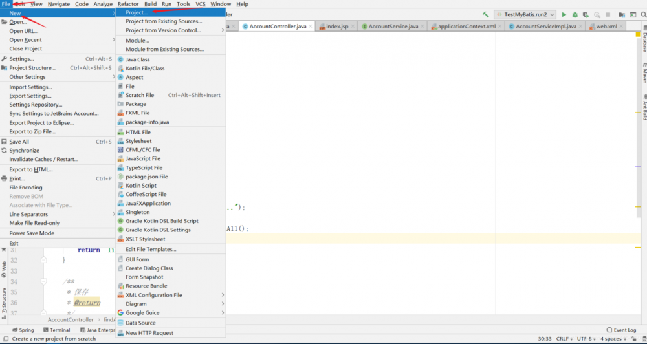Create a new TypeScript File

pos(170,168)
